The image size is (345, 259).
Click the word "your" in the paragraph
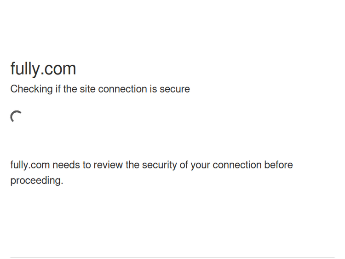pyautogui.click(x=200, y=165)
